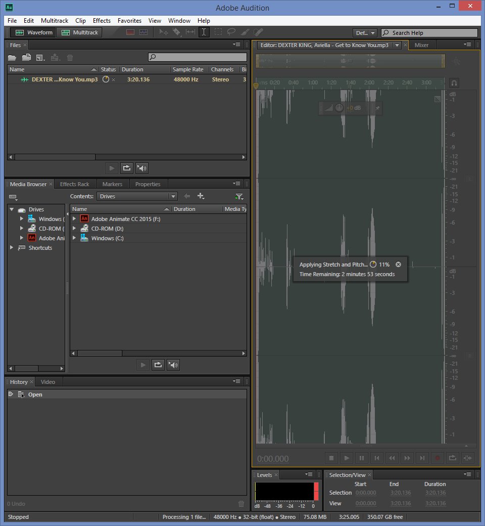Image resolution: width=485 pixels, height=526 pixels.
Task: Switch to the Markers tab
Action: (x=112, y=184)
